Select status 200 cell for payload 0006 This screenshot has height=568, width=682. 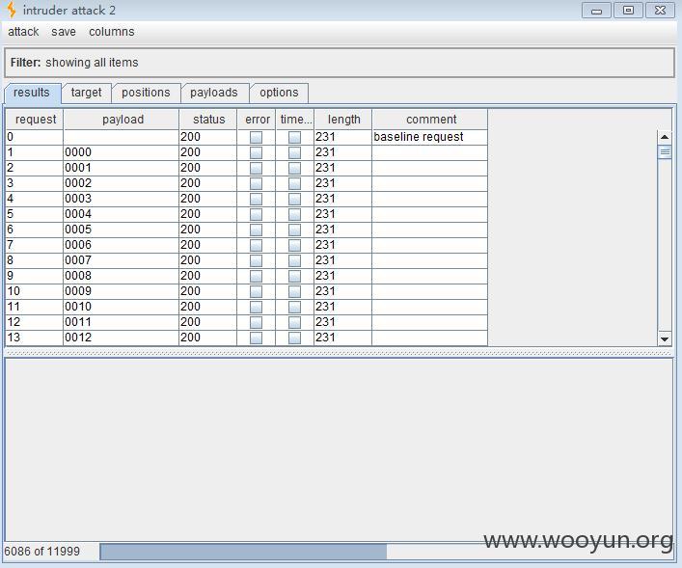click(208, 245)
